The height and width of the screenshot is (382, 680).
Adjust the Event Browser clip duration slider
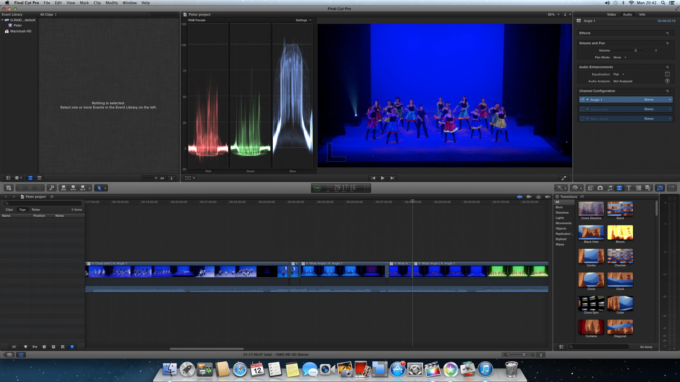156,178
